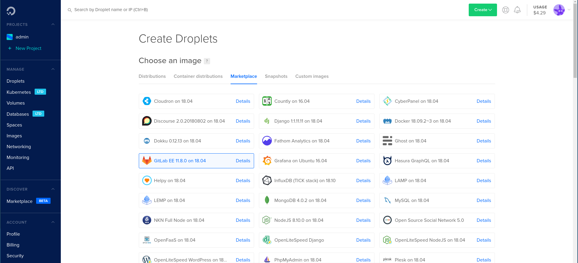Click the NodeJS 8.10.0 icon
The width and height of the screenshot is (578, 263).
(x=267, y=220)
